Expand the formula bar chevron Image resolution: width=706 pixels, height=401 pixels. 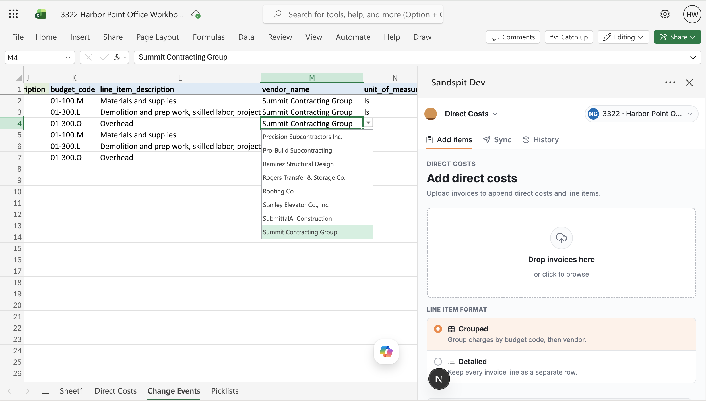693,58
